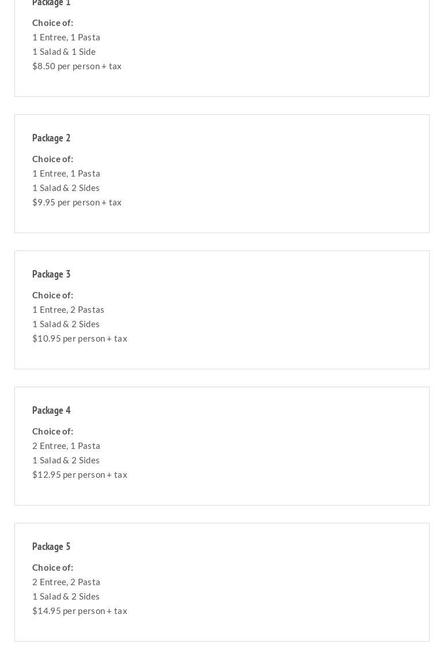This screenshot has width=444, height=659.
Task: Click "1 Entree, 2 Pastas" in Package 3
Action: point(68,309)
